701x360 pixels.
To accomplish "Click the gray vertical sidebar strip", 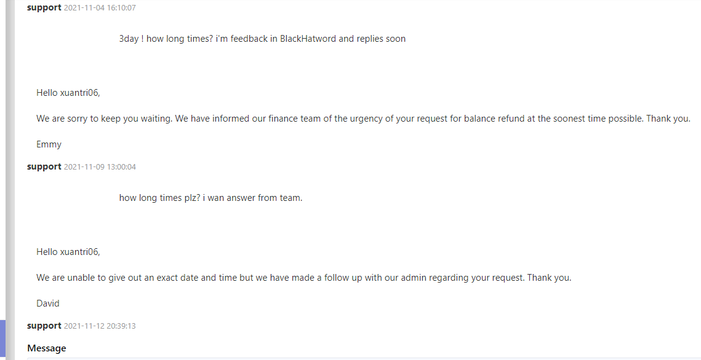I will tap(10, 180).
